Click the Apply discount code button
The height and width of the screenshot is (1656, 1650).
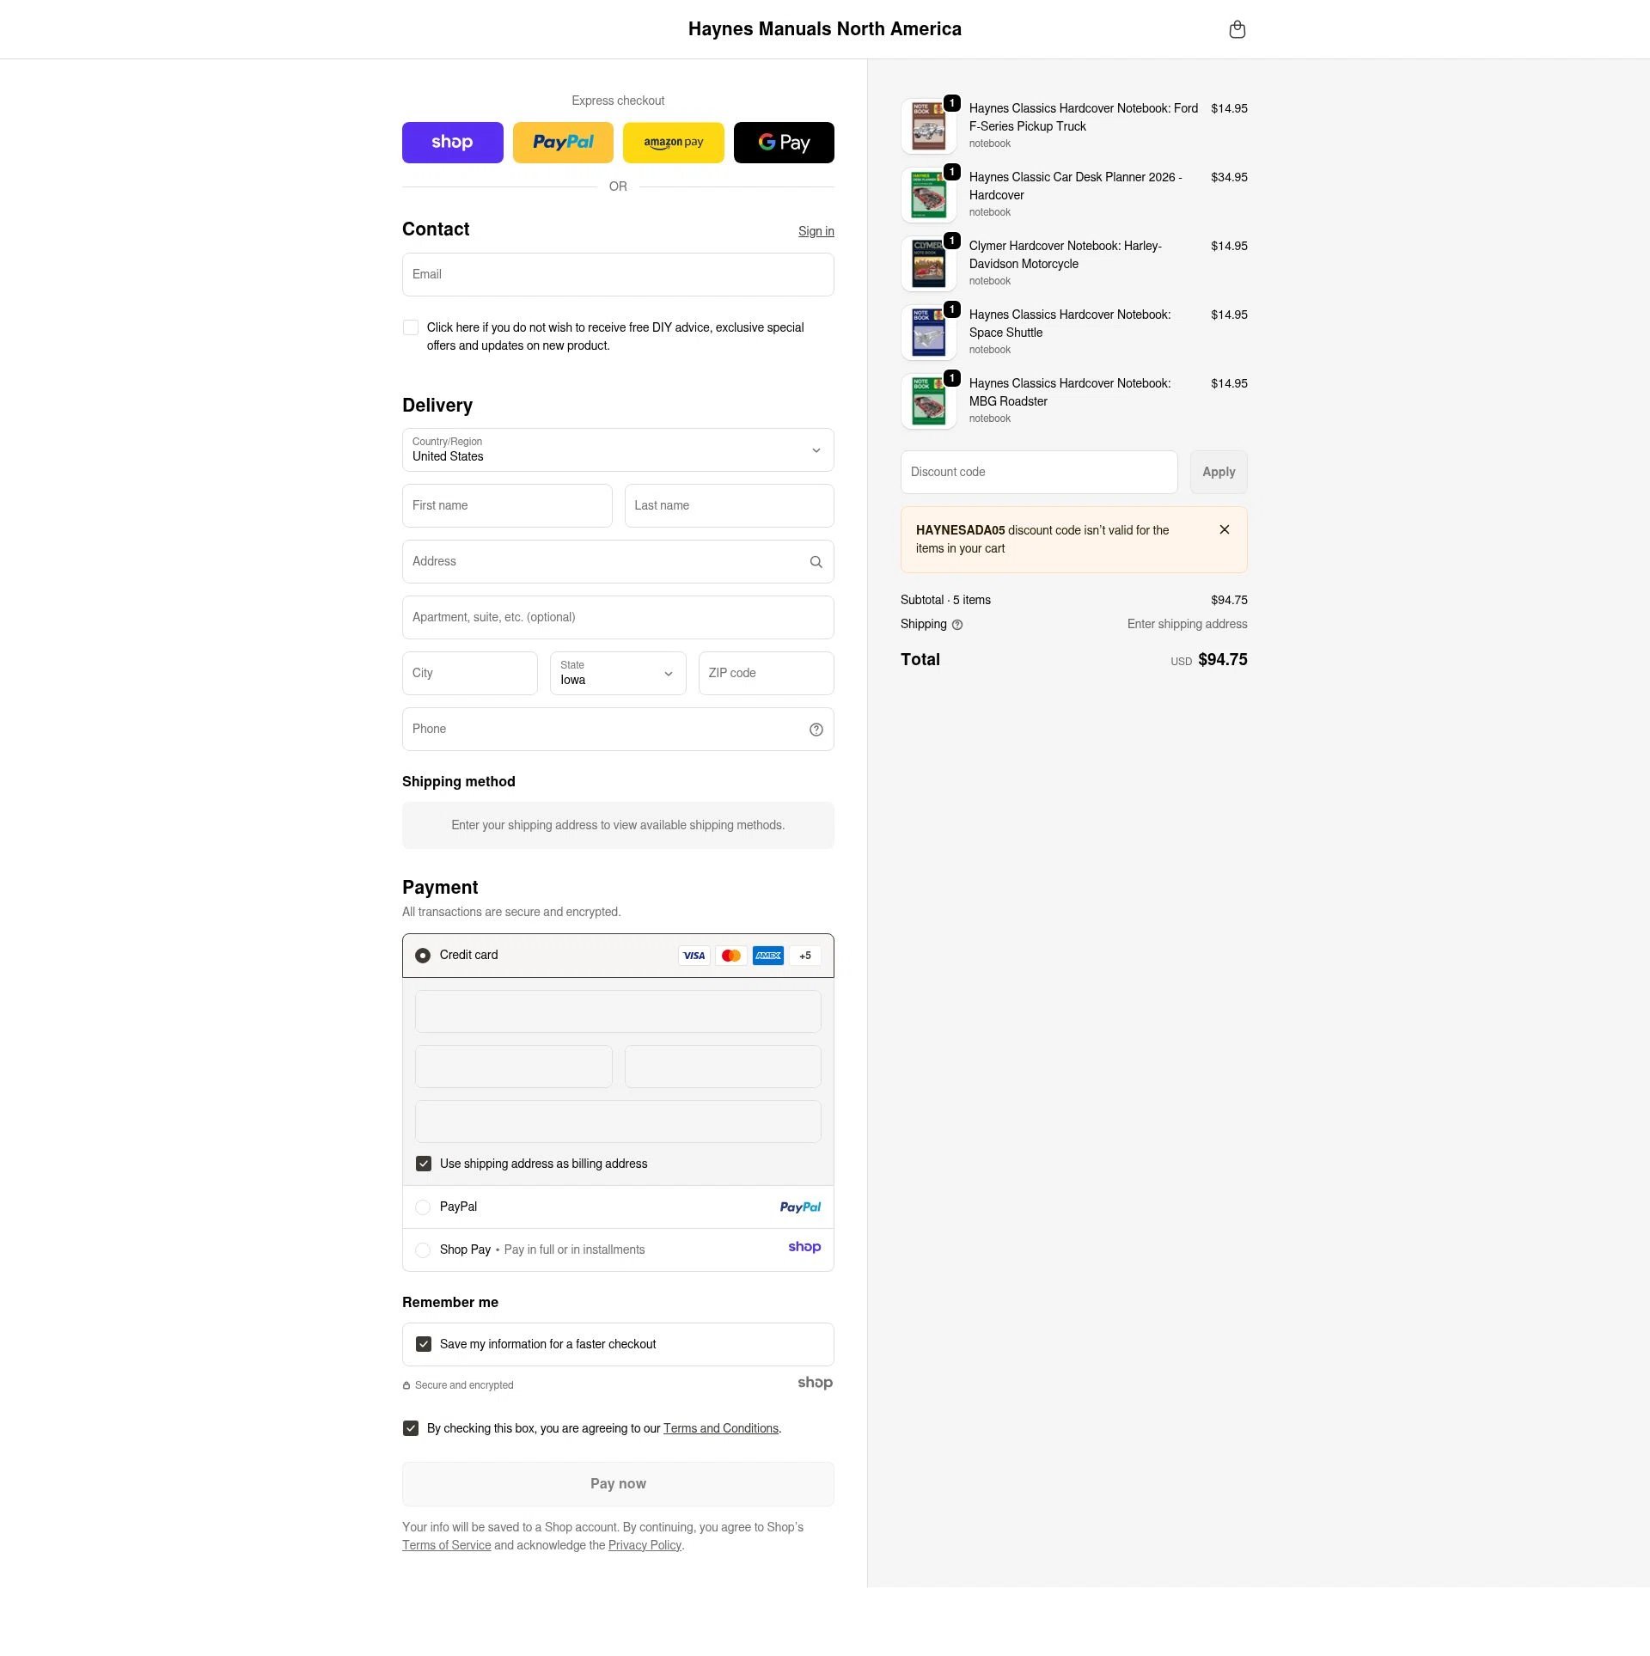[x=1218, y=472]
